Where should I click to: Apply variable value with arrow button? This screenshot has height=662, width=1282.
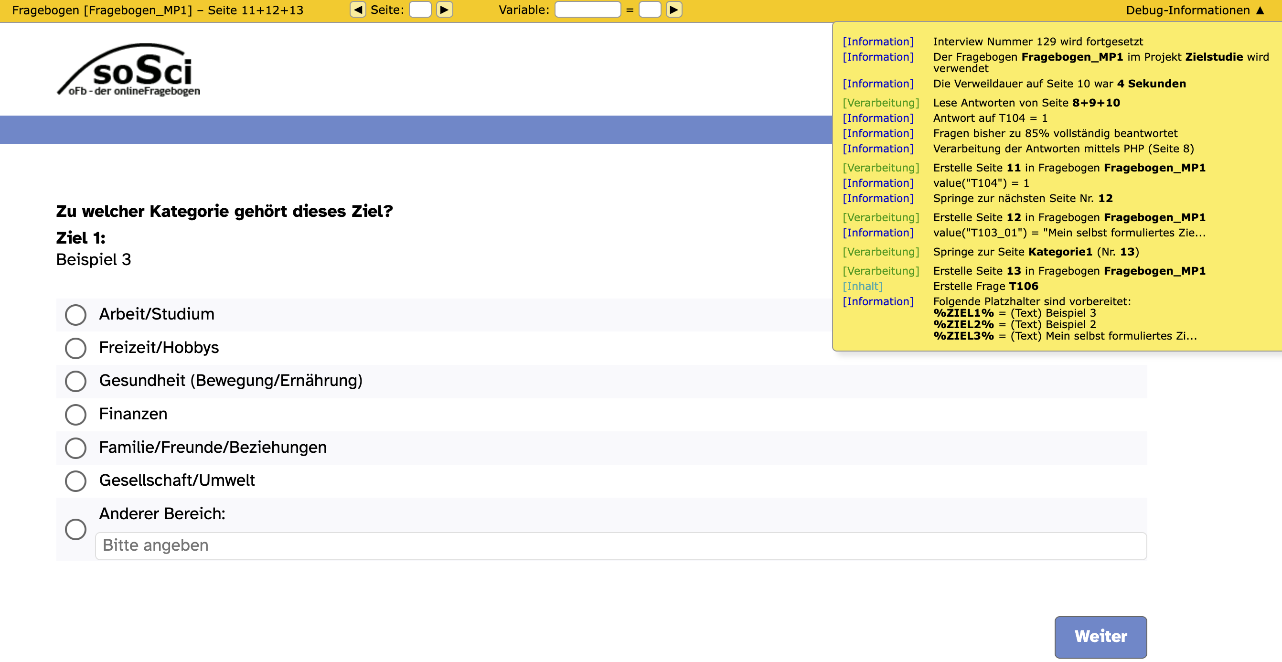(673, 10)
